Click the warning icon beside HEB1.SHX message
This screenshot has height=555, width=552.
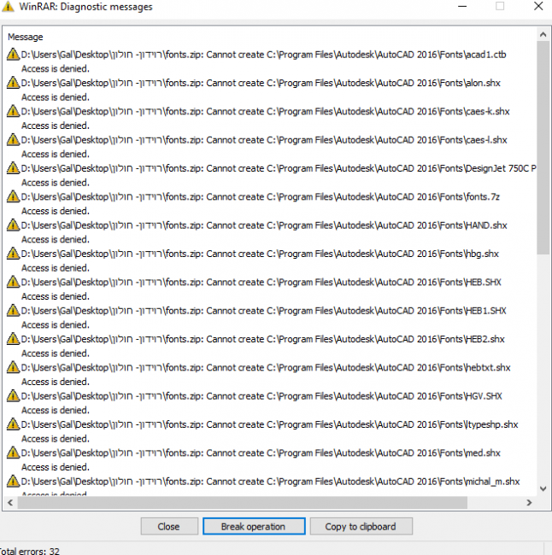pos(13,311)
